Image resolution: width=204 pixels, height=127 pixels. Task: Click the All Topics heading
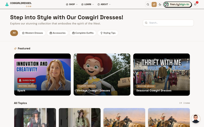20,103
